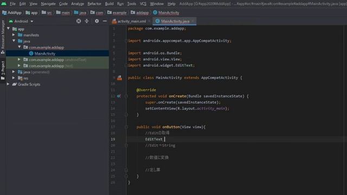347x195 pixels.
Task: Open the Window menu
Action: 157,4
